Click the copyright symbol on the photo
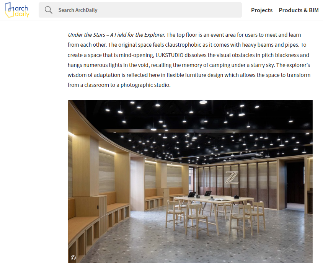 point(73,258)
